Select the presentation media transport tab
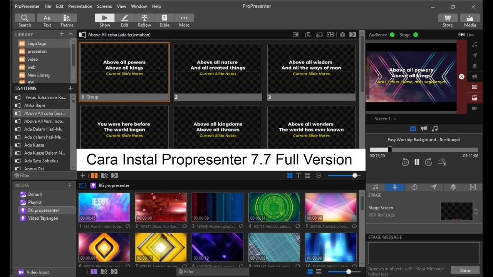This screenshot has height=277, width=493. pyautogui.click(x=413, y=128)
